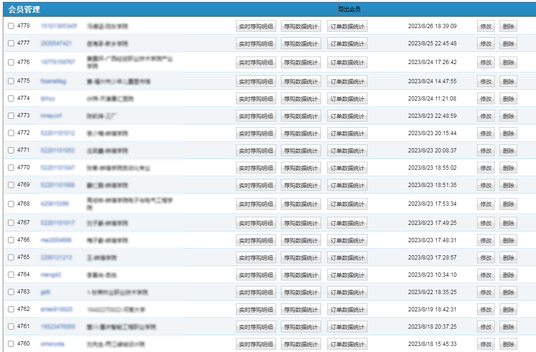
Task: Click 导出会员 in the header bar
Action: [349, 9]
